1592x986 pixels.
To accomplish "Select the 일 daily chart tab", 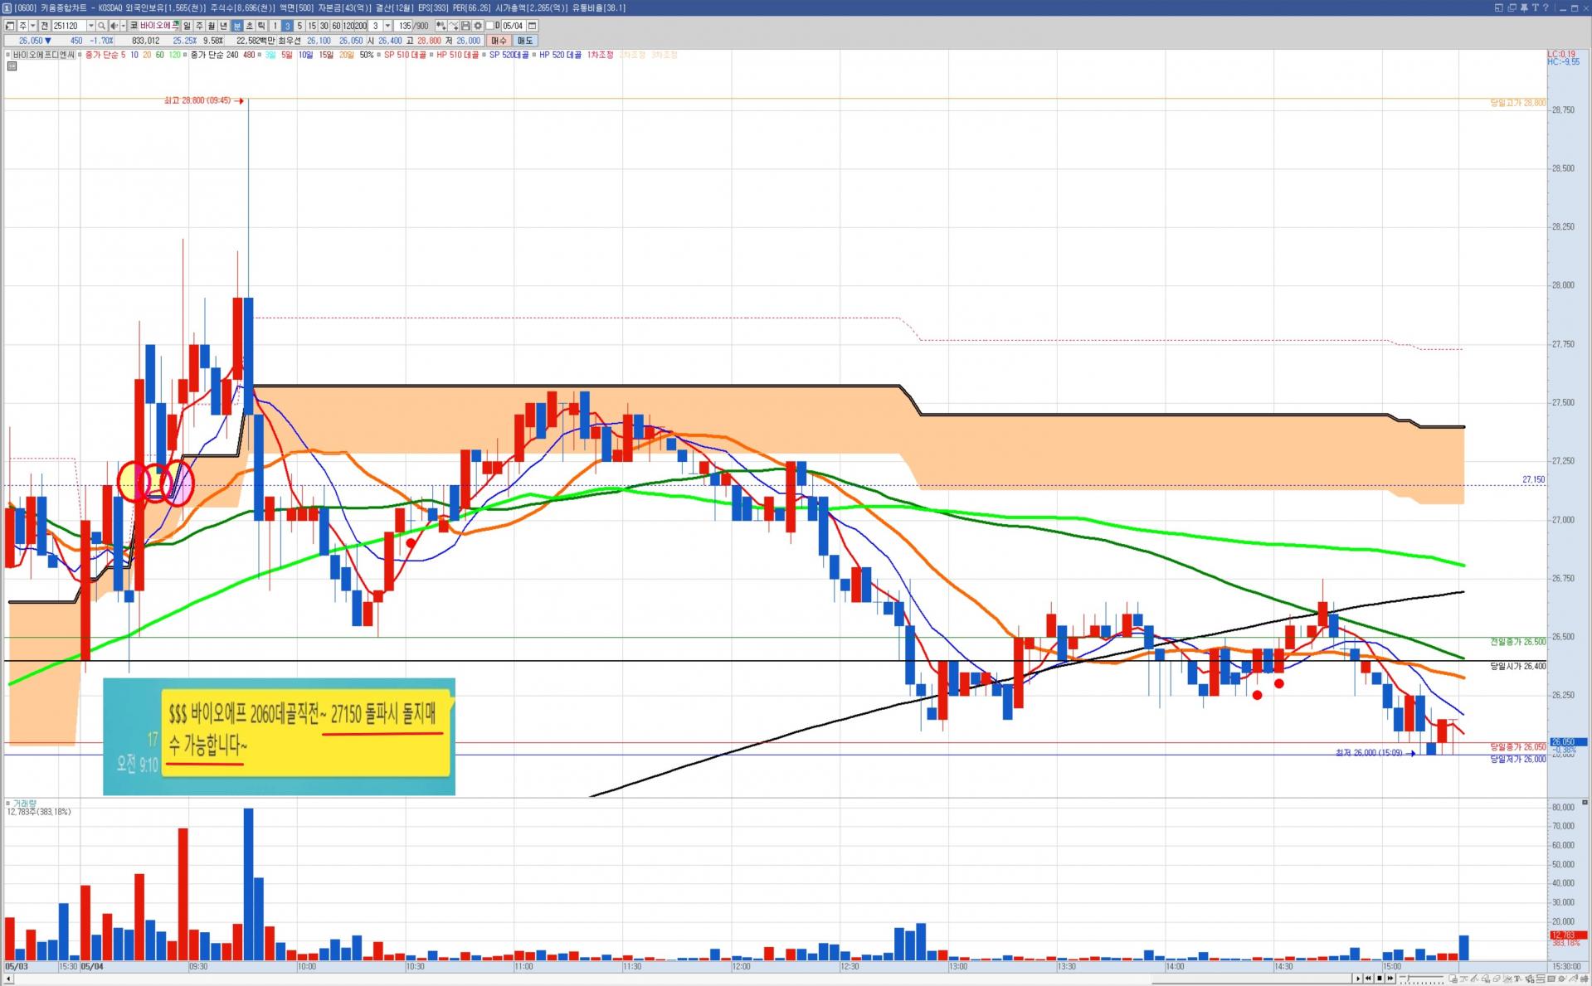I will click(x=187, y=26).
